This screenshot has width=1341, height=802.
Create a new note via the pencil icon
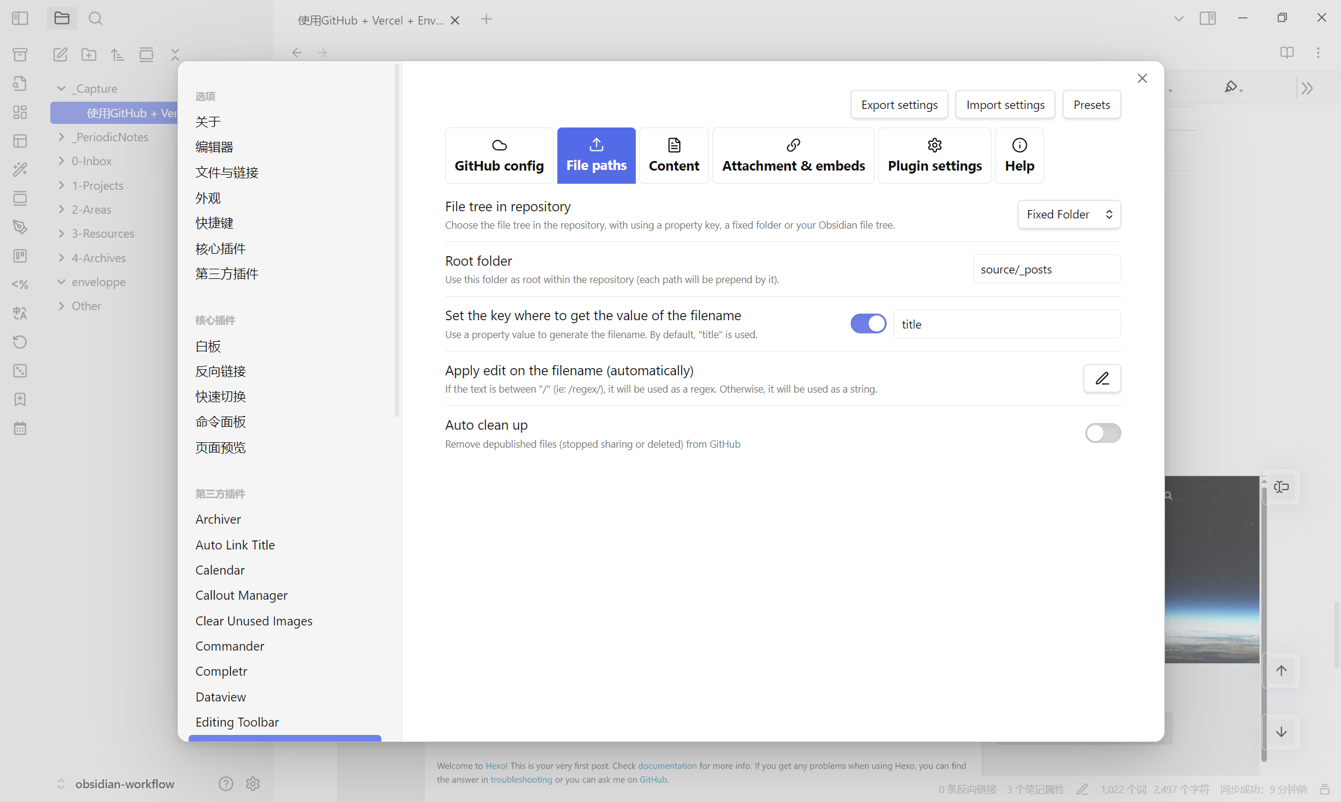pyautogui.click(x=60, y=54)
